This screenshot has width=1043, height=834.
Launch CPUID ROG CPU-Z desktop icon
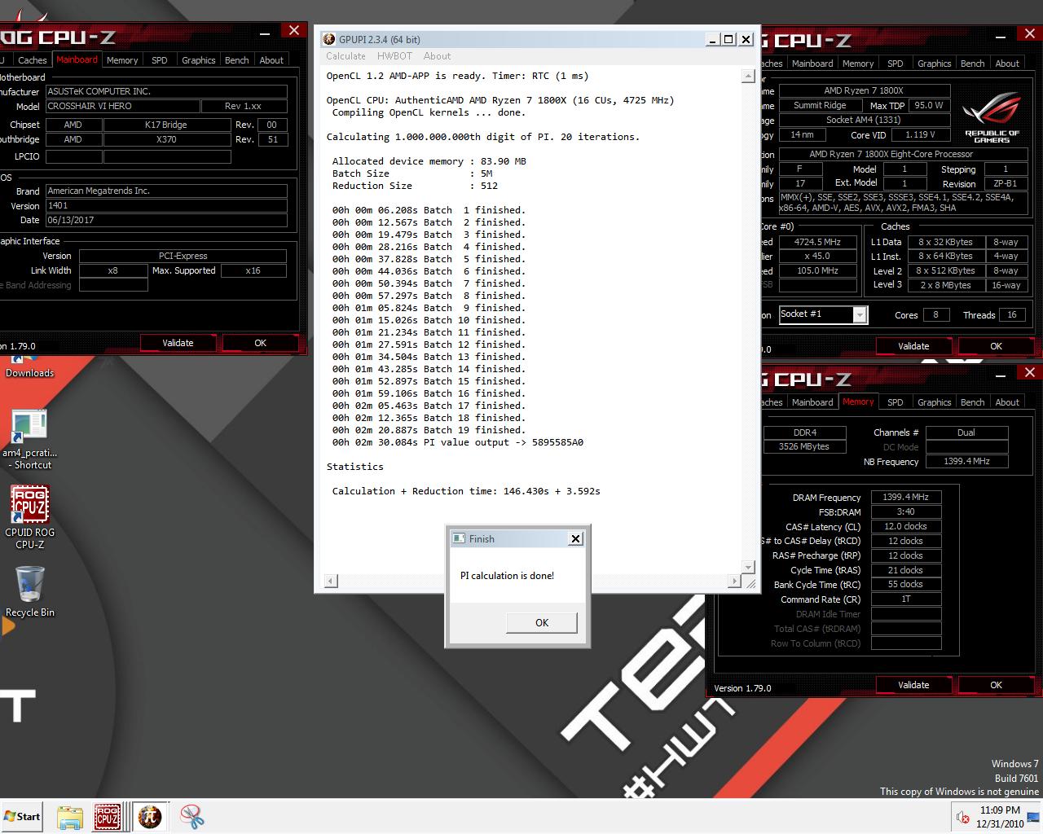pyautogui.click(x=30, y=517)
